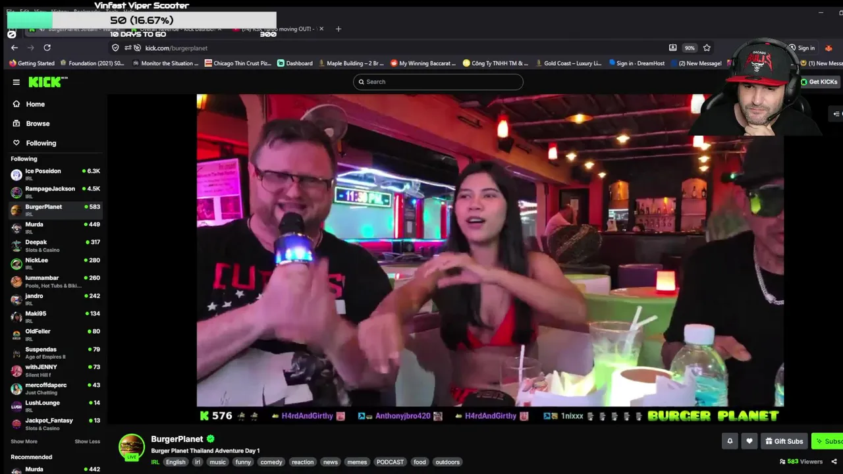Click the Kick search field

[438, 82]
